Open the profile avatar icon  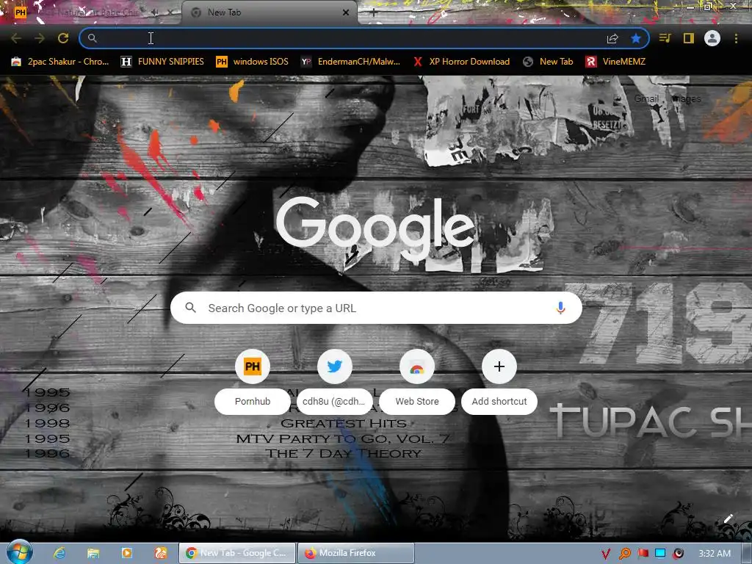click(712, 38)
